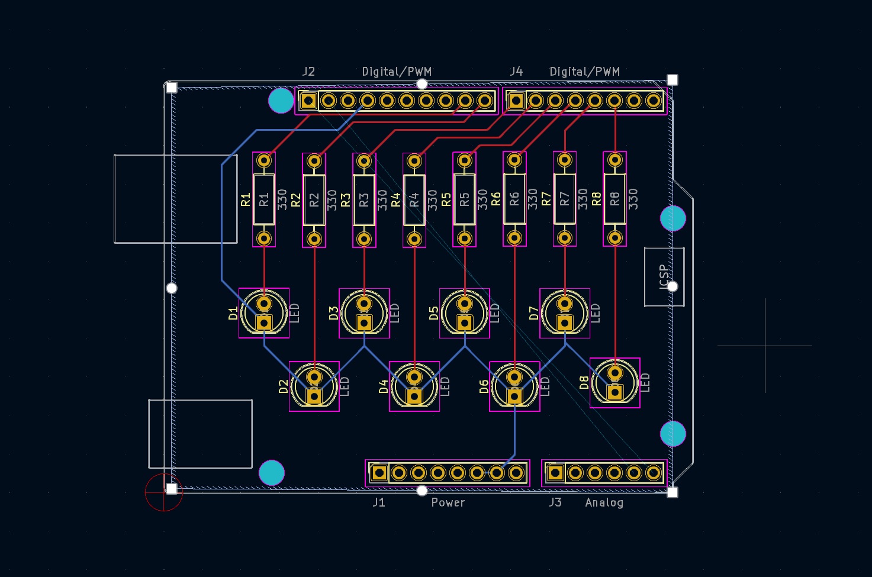
Task: Select the J4 reference label
Action: pos(516,72)
